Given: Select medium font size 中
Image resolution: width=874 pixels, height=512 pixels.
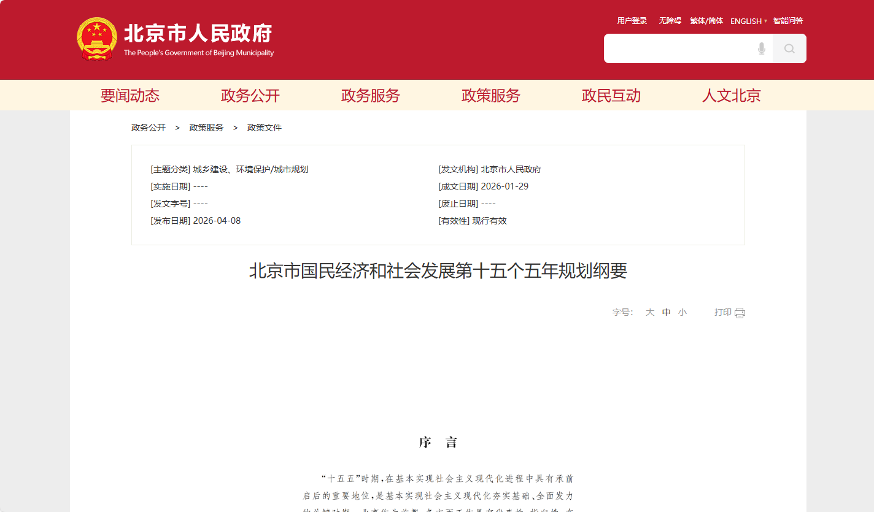Looking at the screenshot, I should click(667, 312).
